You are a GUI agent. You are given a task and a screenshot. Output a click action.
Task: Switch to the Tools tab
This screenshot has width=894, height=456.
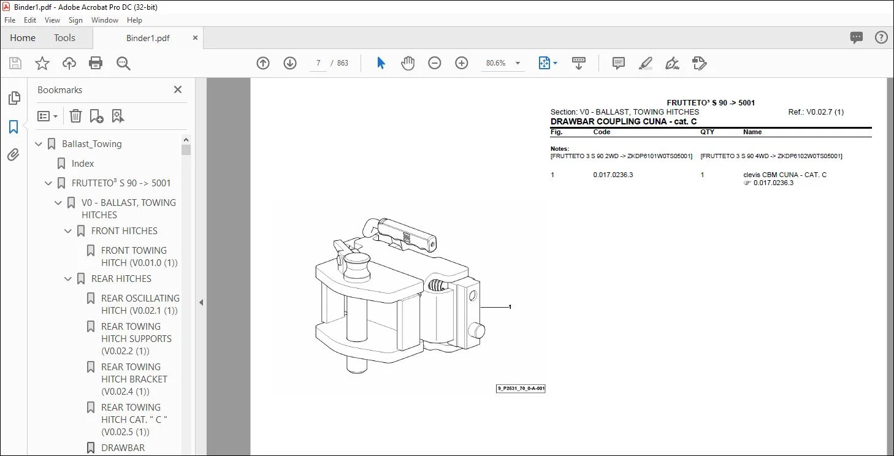[x=64, y=38]
